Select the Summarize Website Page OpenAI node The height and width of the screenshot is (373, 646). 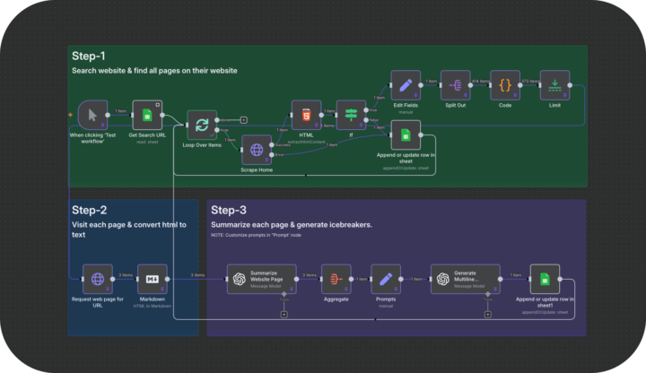click(x=256, y=279)
